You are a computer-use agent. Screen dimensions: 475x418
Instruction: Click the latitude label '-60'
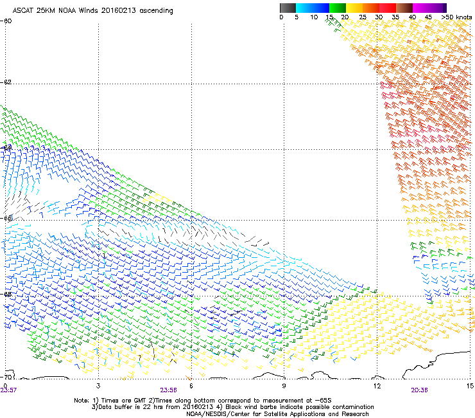(x=6, y=21)
